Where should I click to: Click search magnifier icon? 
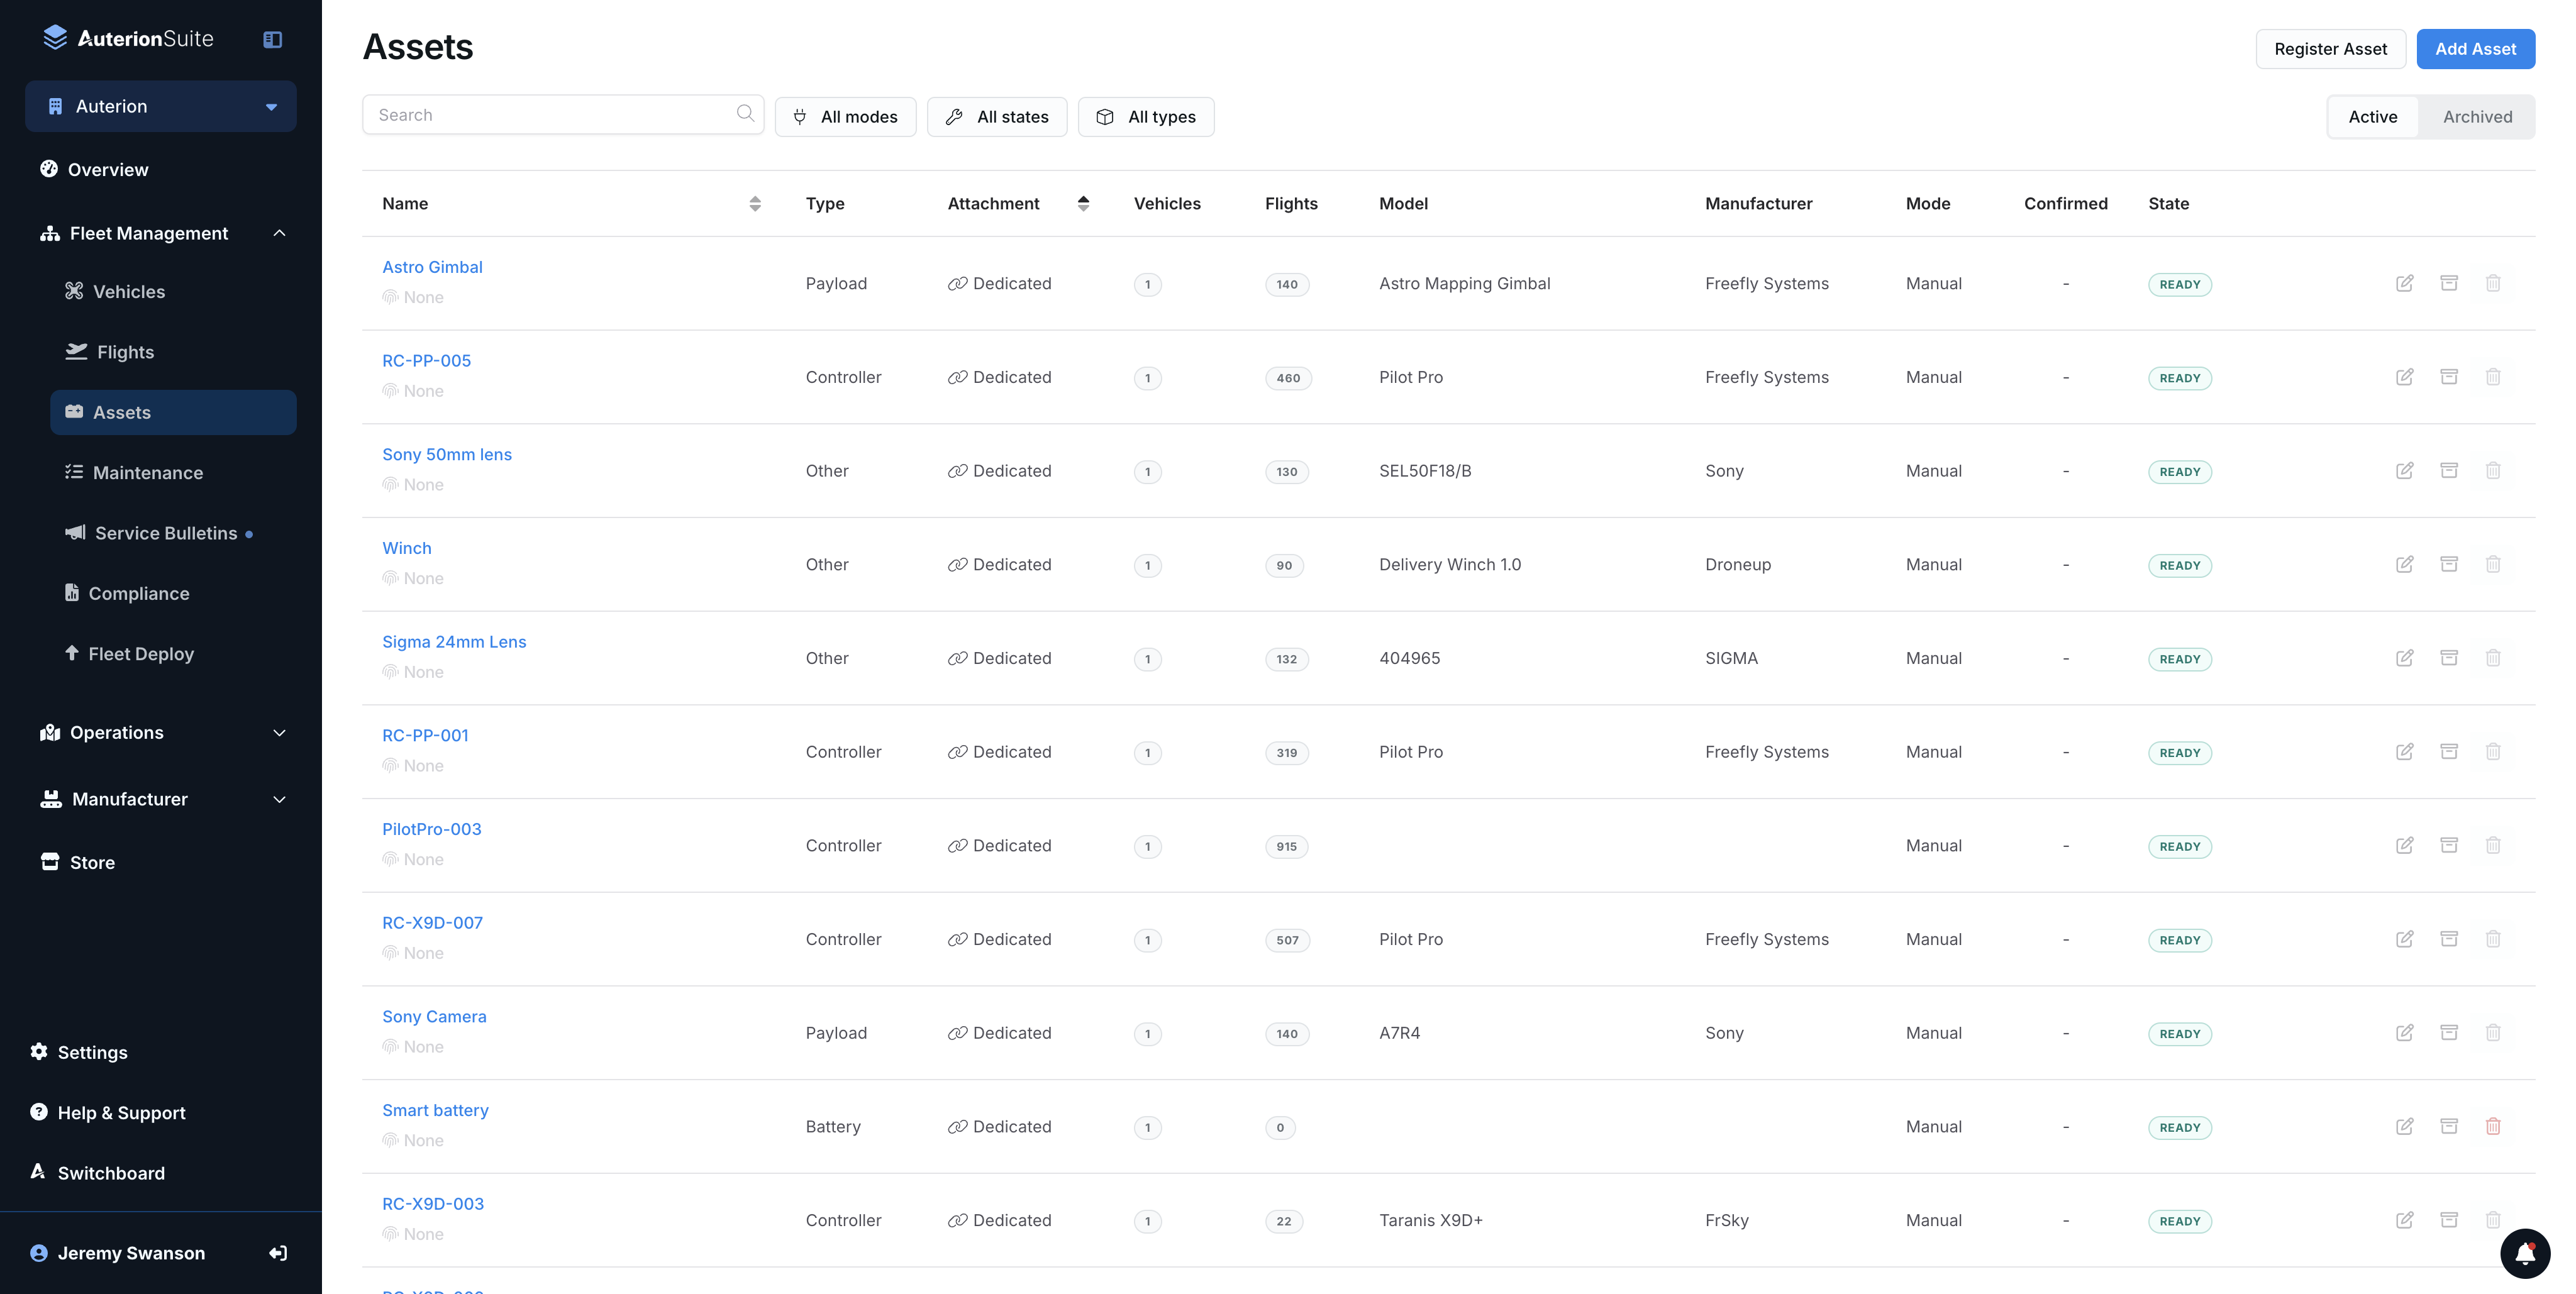point(745,114)
